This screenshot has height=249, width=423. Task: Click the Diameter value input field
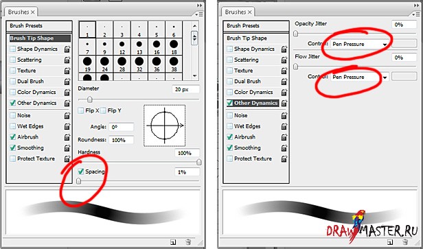[x=185, y=89]
